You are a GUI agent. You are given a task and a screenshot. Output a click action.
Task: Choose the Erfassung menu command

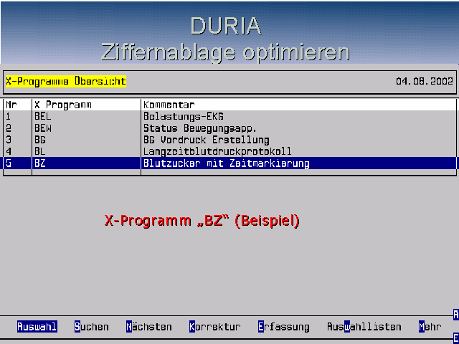pyautogui.click(x=284, y=327)
